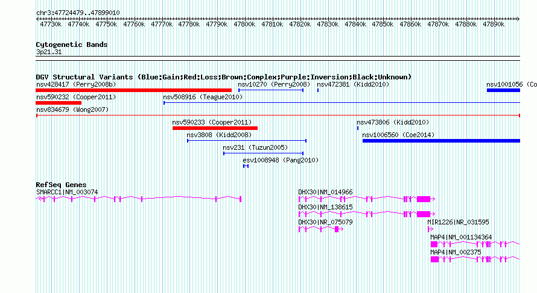Select the 3p21.31 band label
The height and width of the screenshot is (293, 537).
point(49,52)
